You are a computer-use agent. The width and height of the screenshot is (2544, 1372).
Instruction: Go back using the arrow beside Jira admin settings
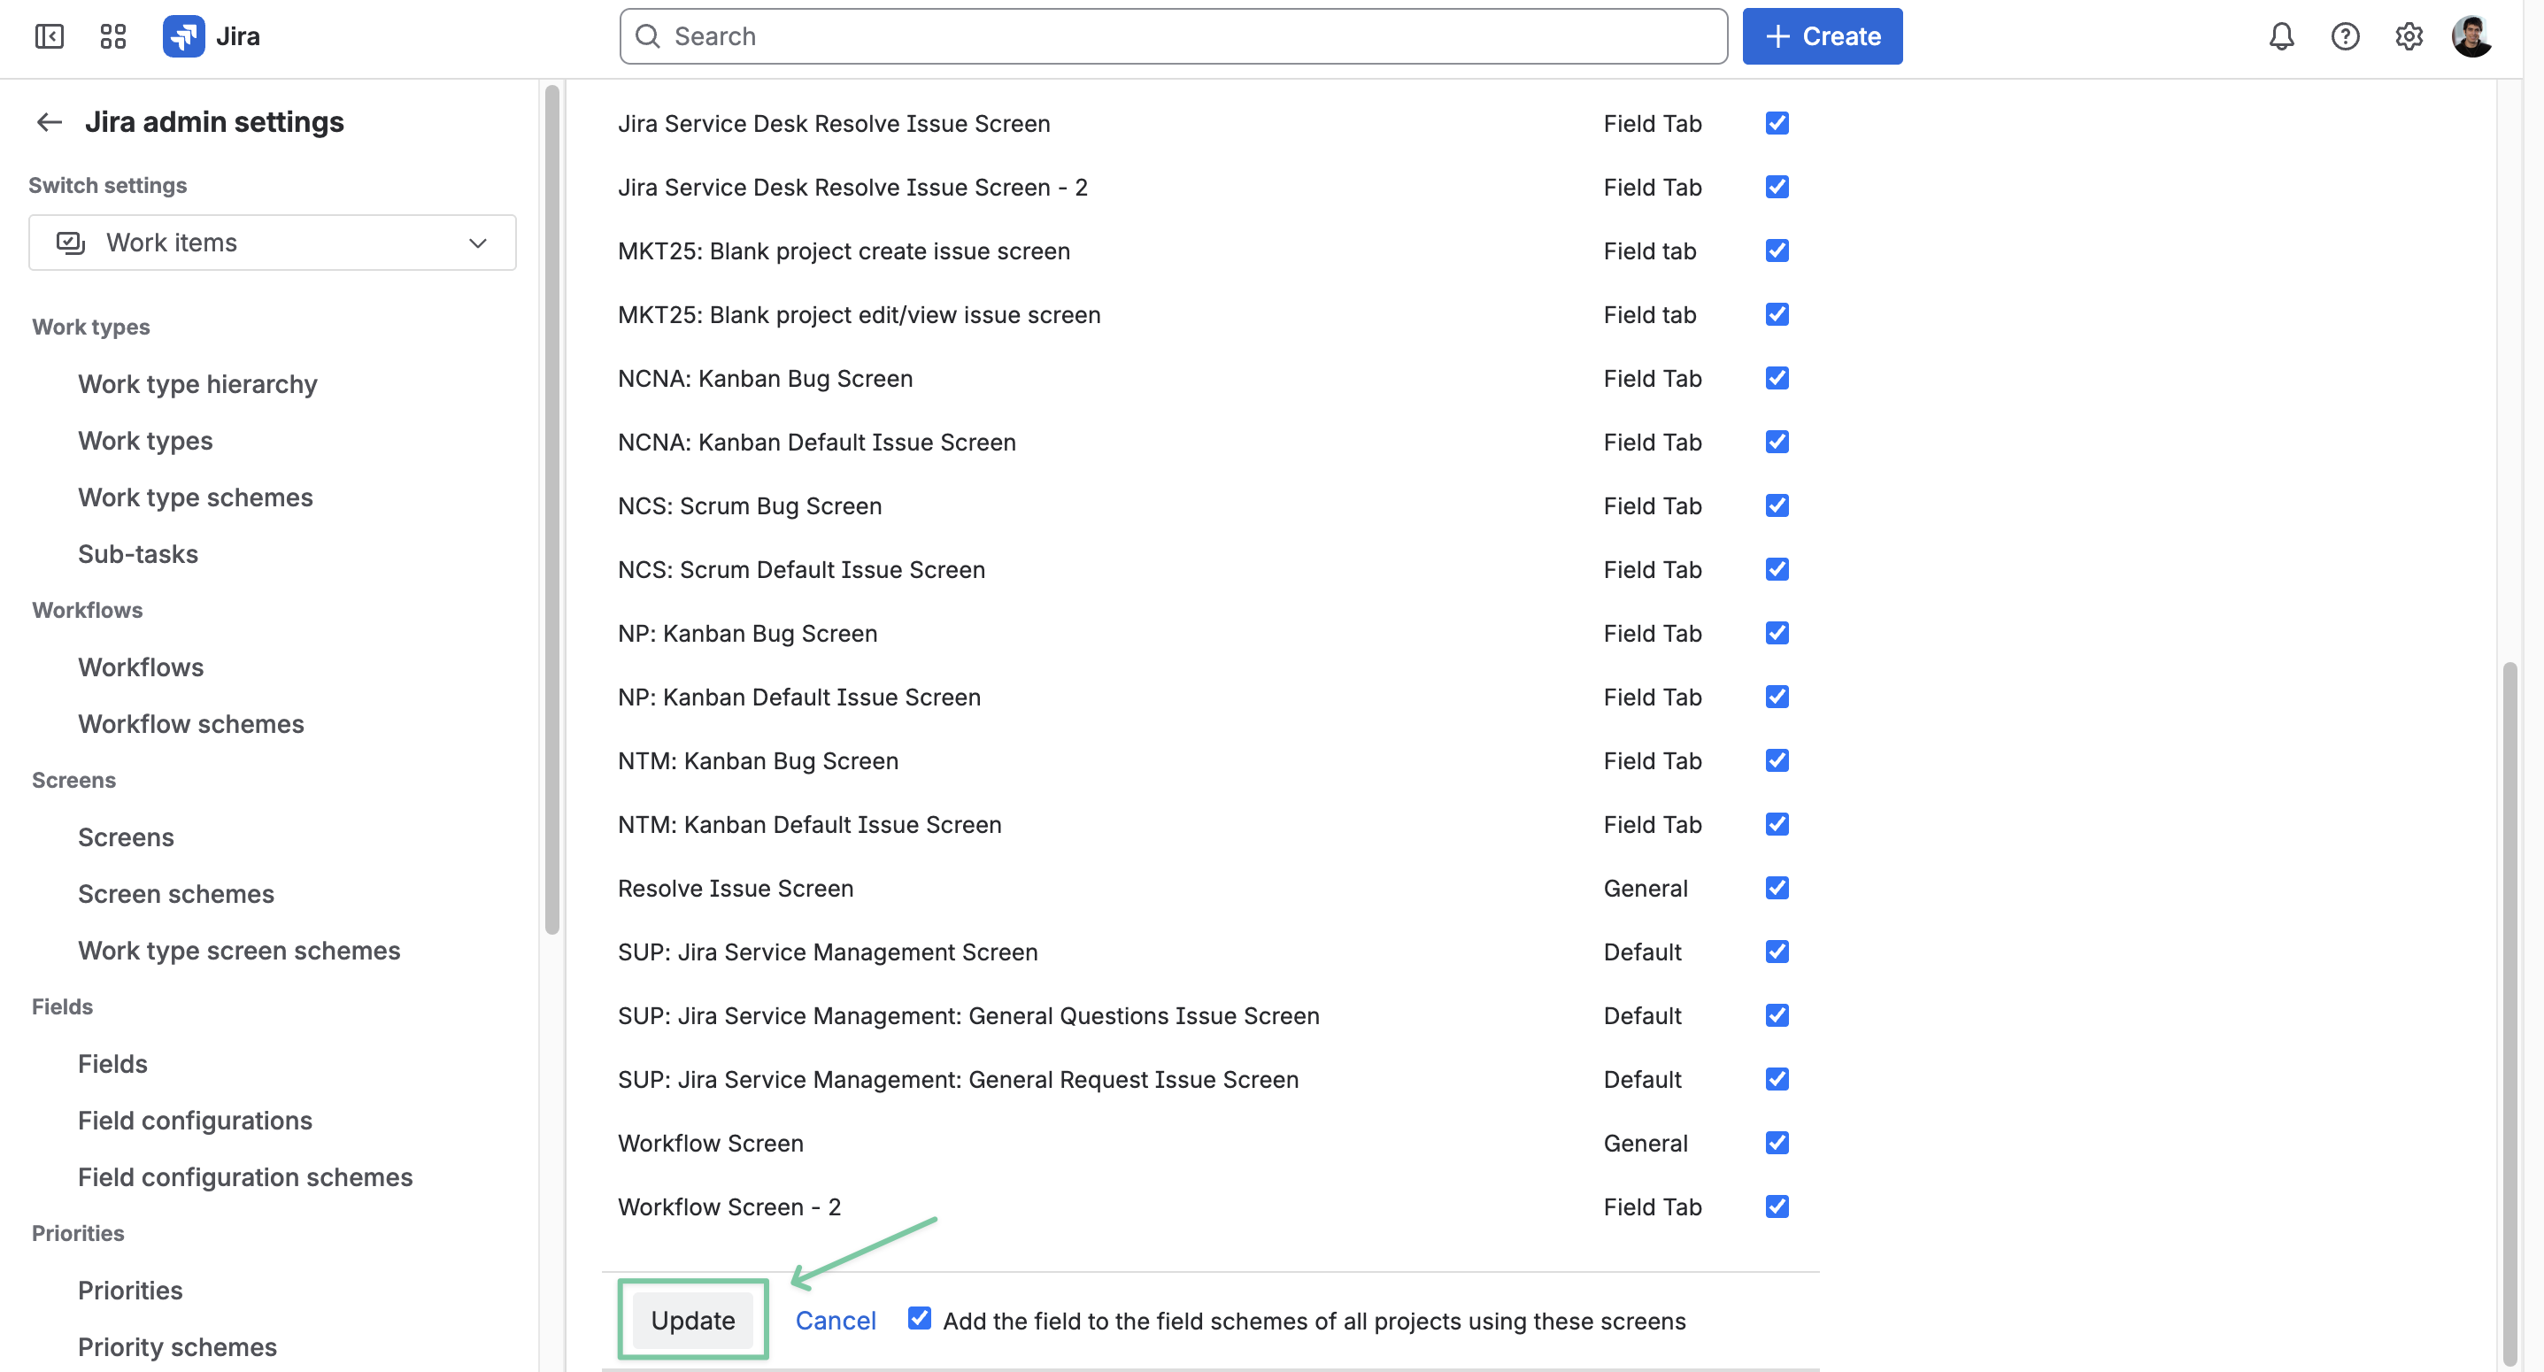click(x=50, y=122)
